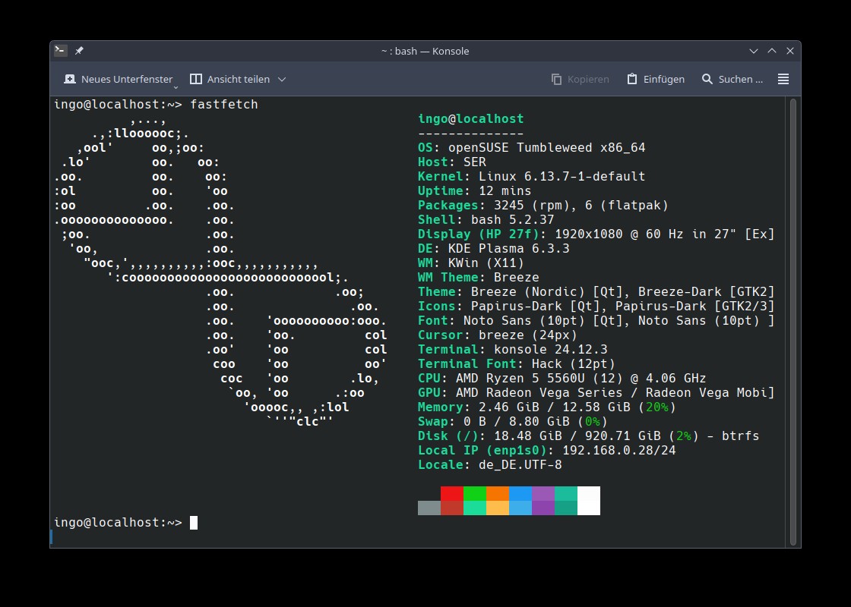Close the Konsole window

(790, 51)
